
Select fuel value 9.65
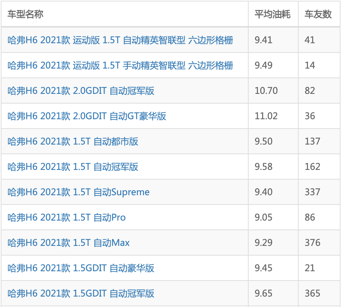[x=264, y=293]
